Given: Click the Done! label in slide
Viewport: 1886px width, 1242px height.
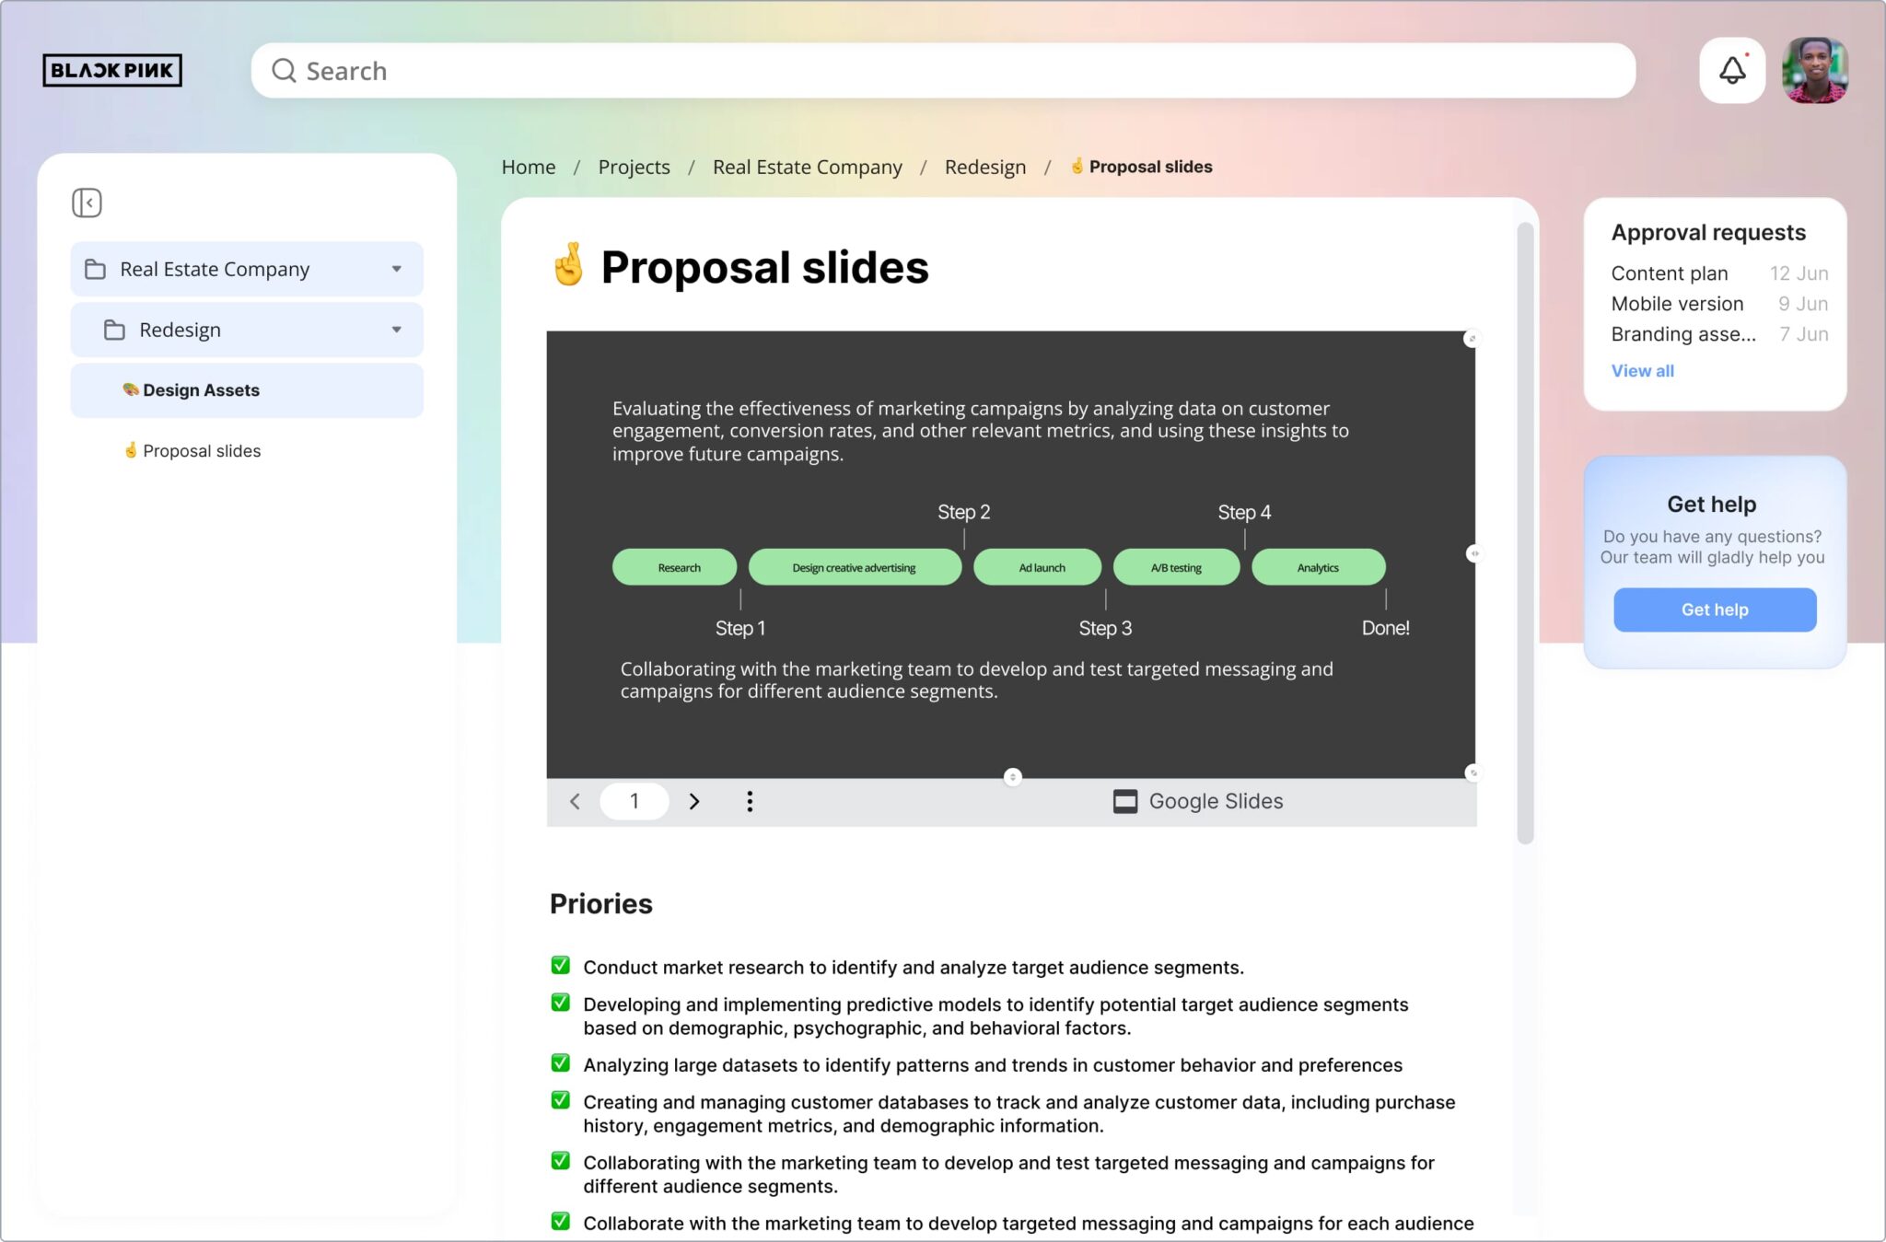Looking at the screenshot, I should click(1385, 628).
